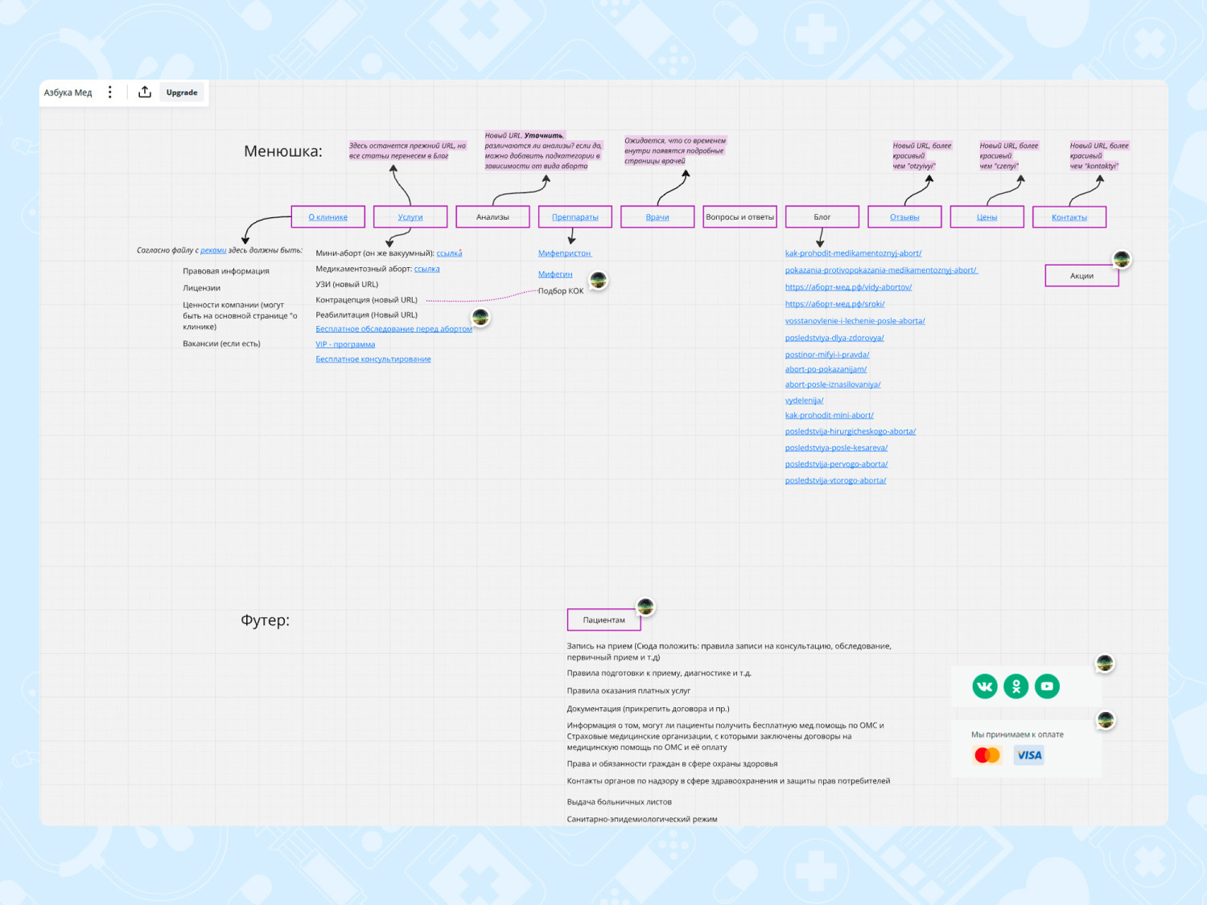
Task: Select the Акции box
Action: (1081, 276)
